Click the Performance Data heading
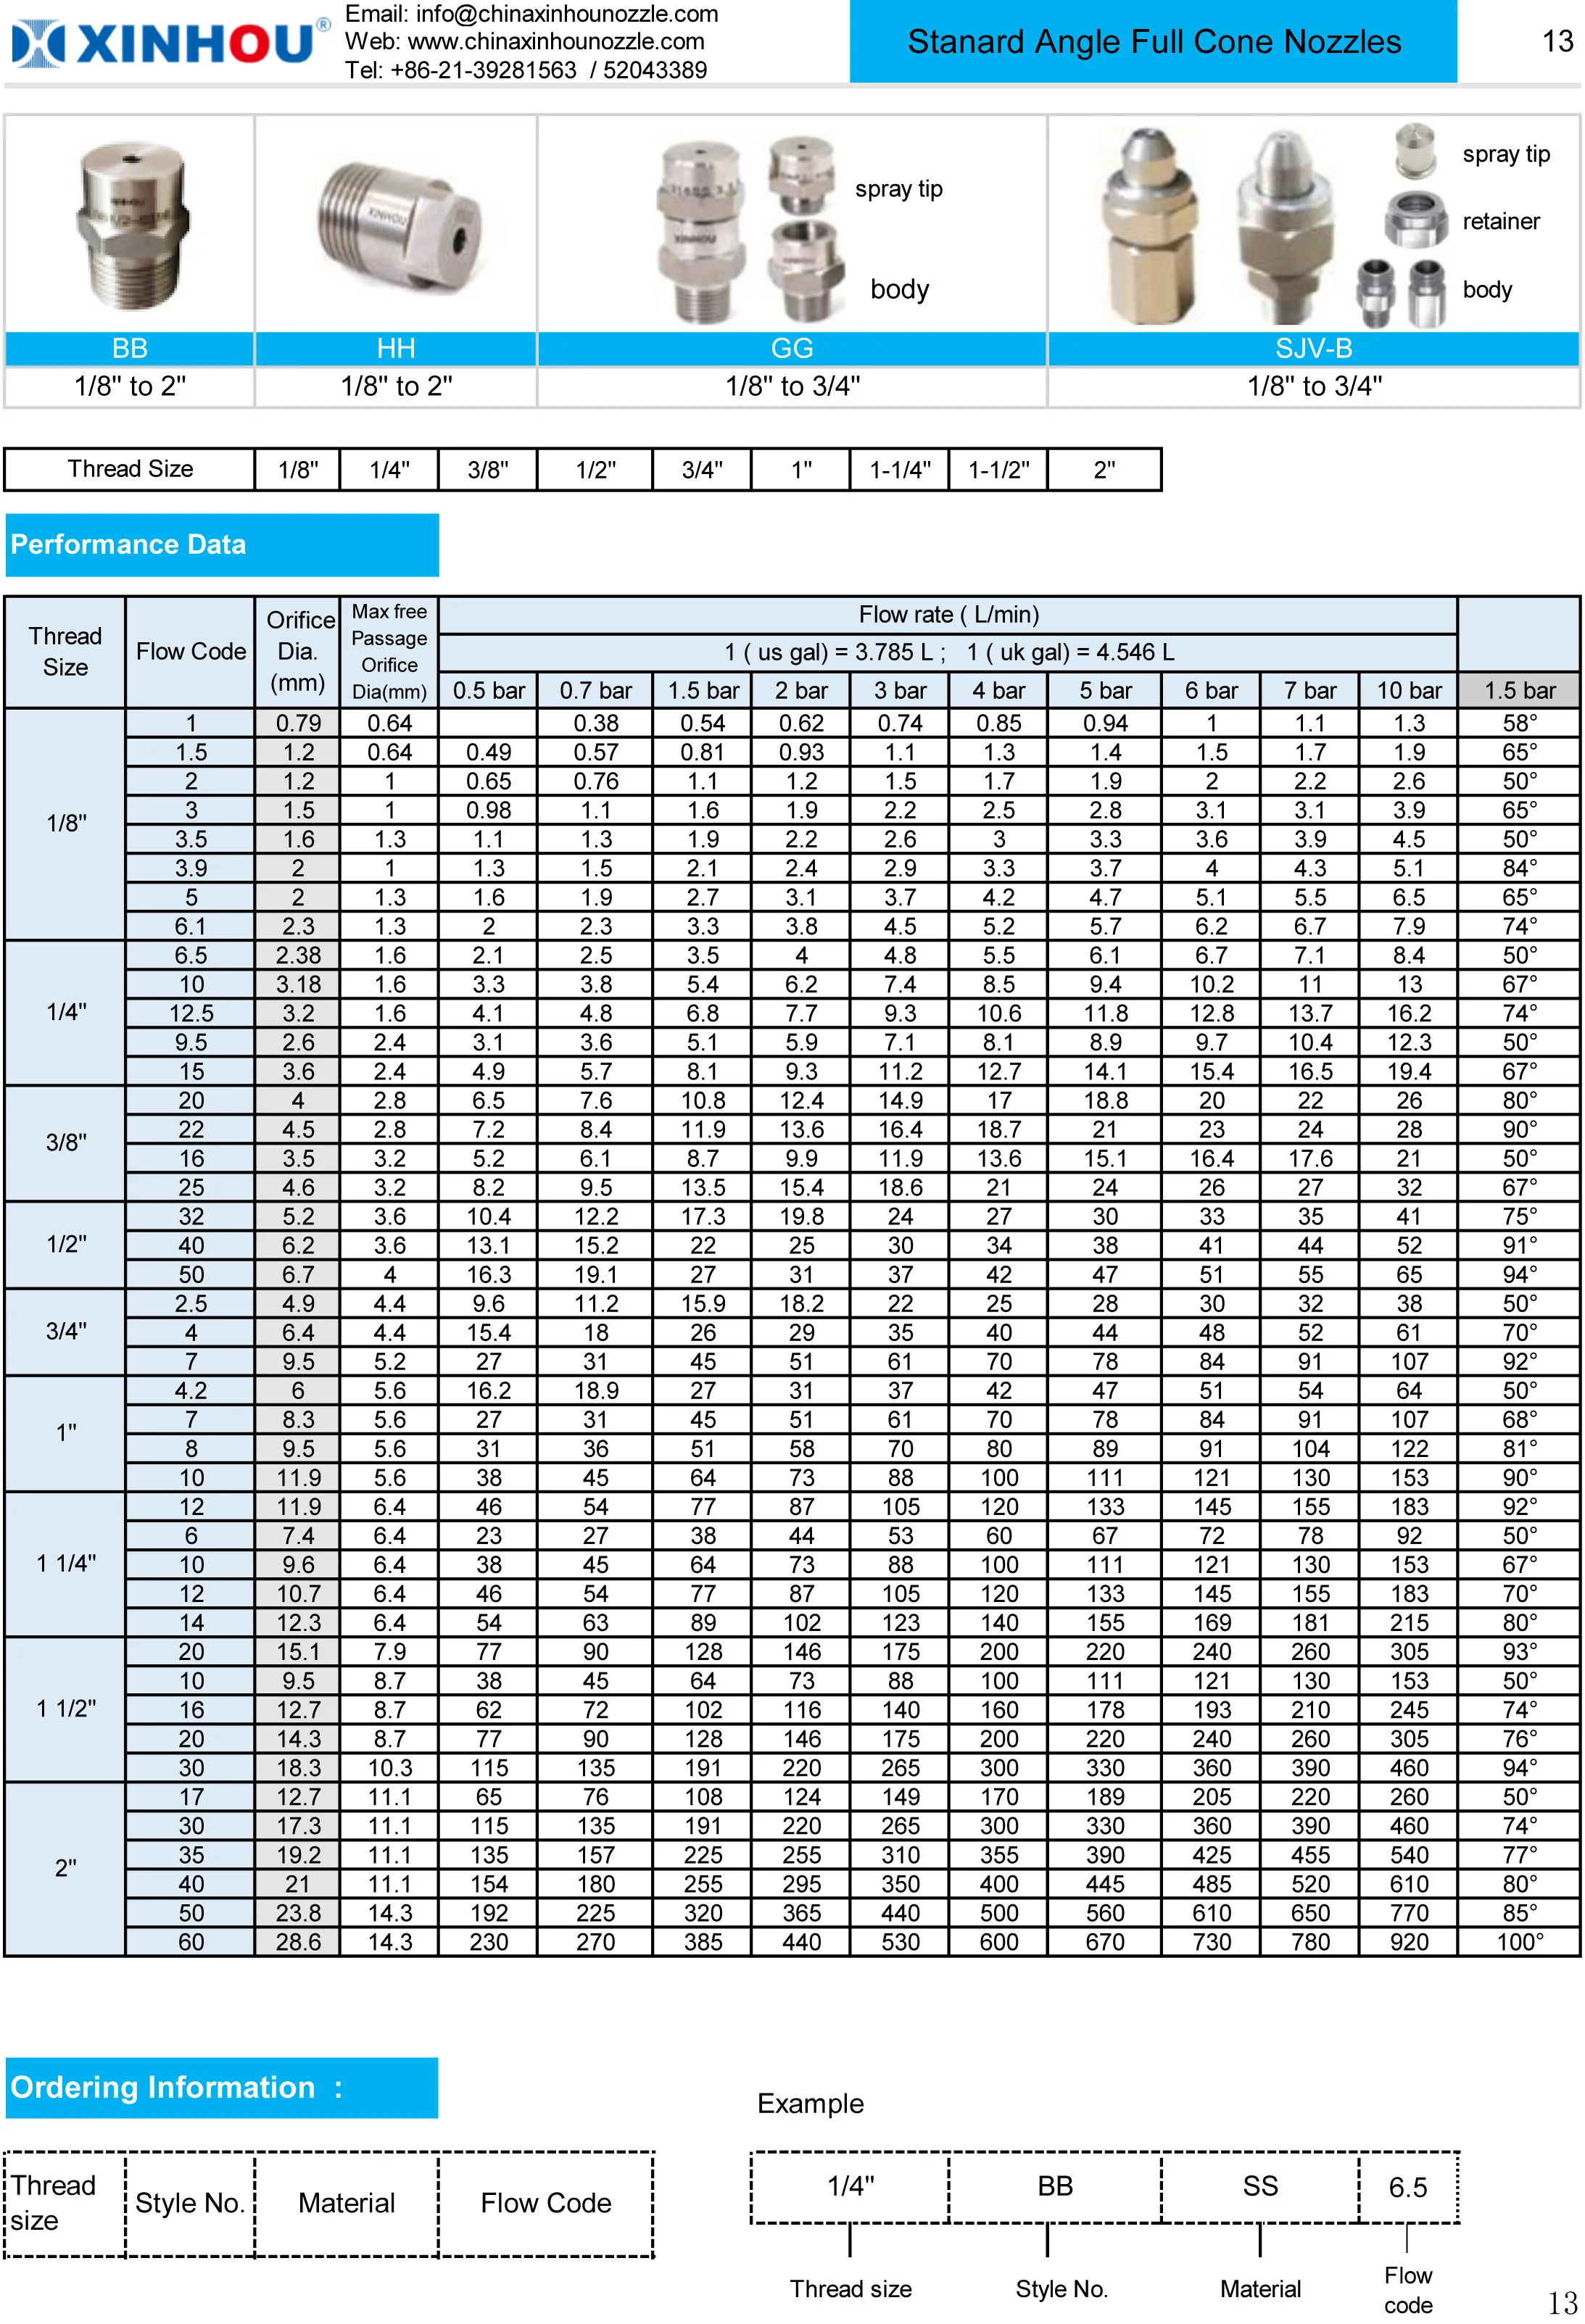The height and width of the screenshot is (2324, 1585). (222, 545)
